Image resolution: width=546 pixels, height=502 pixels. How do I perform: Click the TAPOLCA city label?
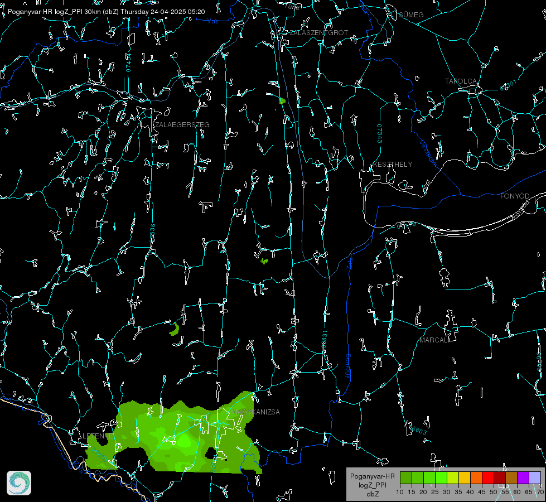click(x=461, y=81)
